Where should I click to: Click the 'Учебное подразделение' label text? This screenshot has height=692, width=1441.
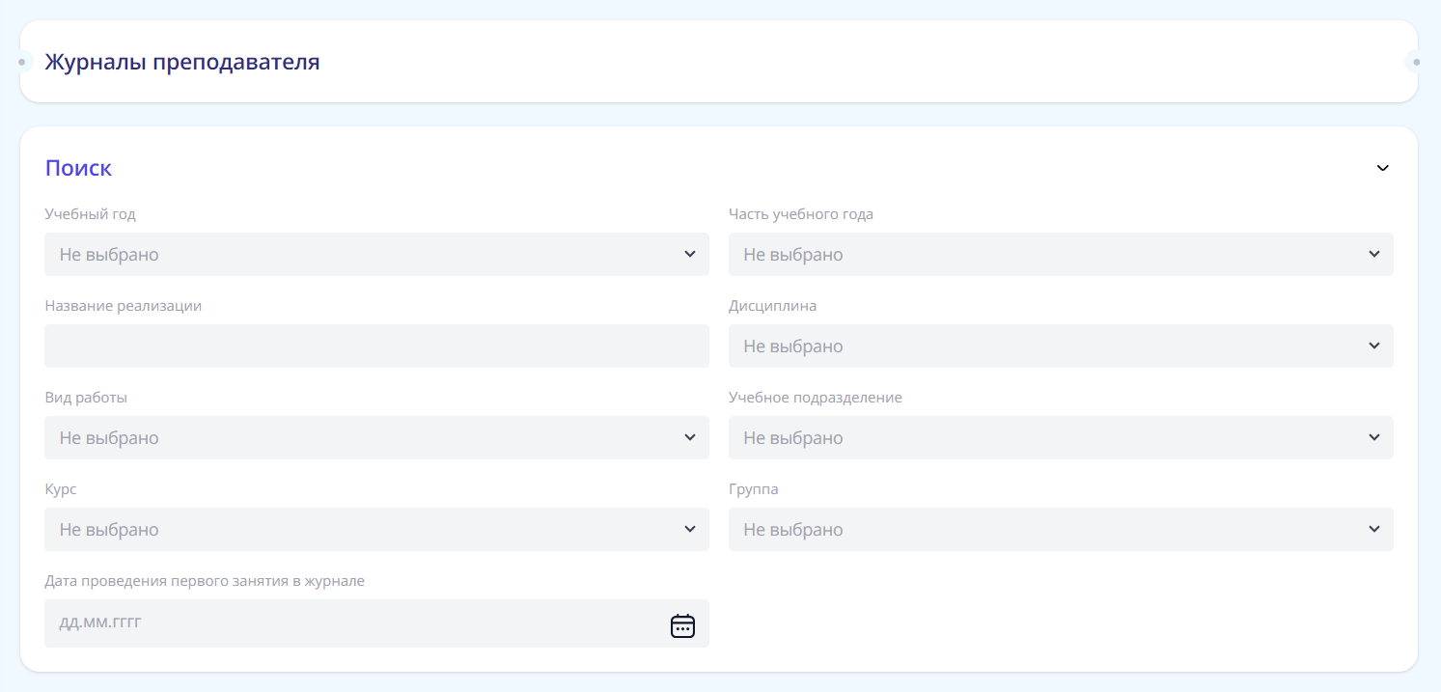[815, 398]
